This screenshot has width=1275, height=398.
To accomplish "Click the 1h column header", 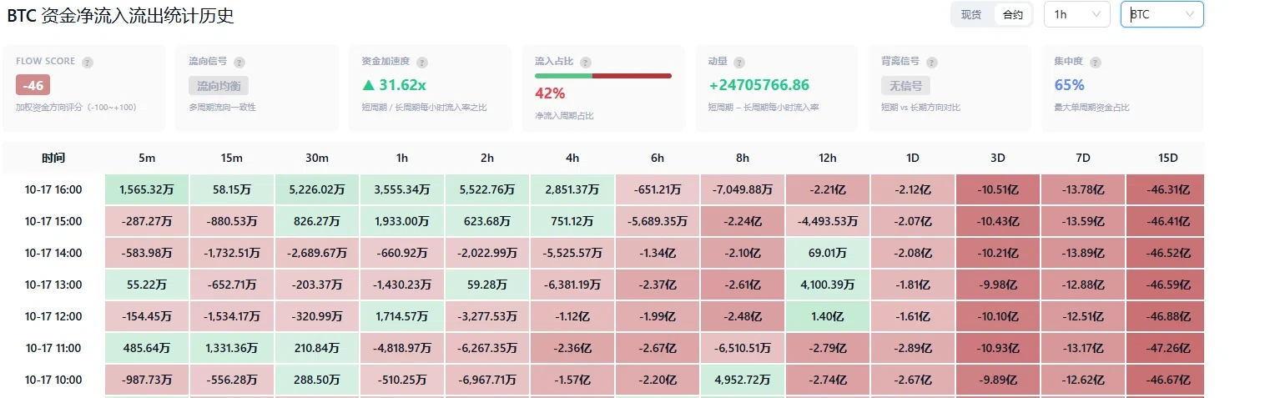I will point(402,158).
